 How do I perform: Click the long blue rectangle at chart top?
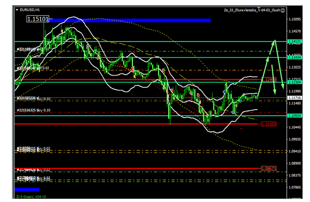(x=130, y=20)
